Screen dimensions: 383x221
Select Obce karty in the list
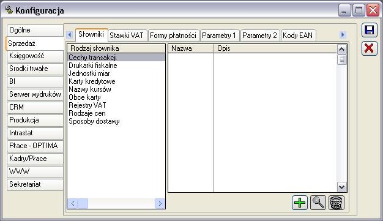point(116,97)
